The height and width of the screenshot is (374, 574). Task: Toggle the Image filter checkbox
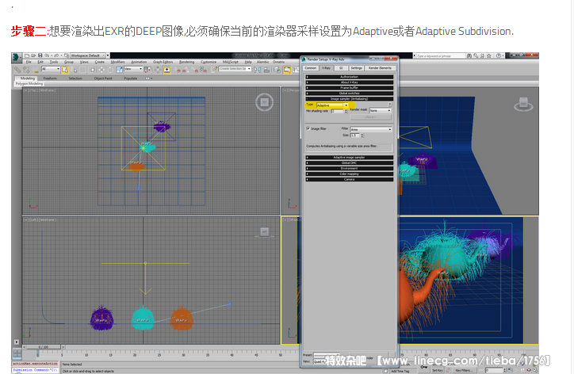pyautogui.click(x=308, y=128)
